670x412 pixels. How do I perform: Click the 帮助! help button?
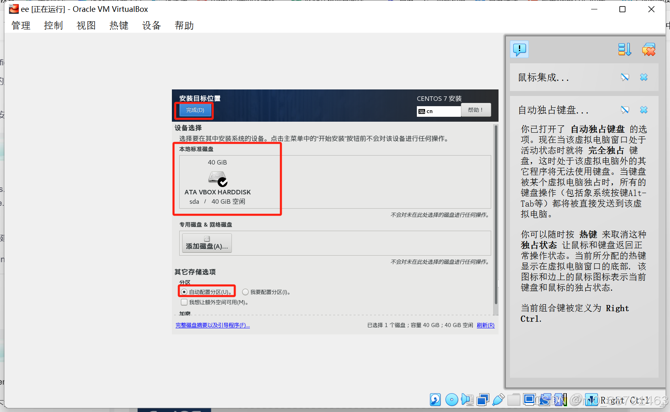coord(476,110)
